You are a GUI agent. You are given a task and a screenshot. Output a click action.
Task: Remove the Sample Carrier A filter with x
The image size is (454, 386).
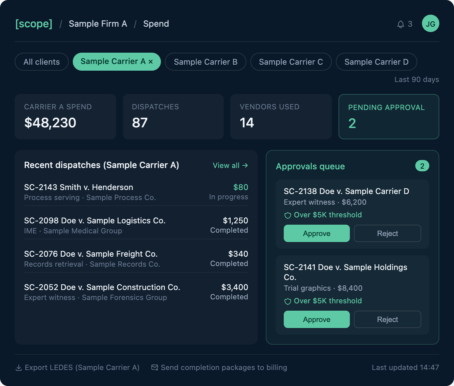[x=151, y=62]
